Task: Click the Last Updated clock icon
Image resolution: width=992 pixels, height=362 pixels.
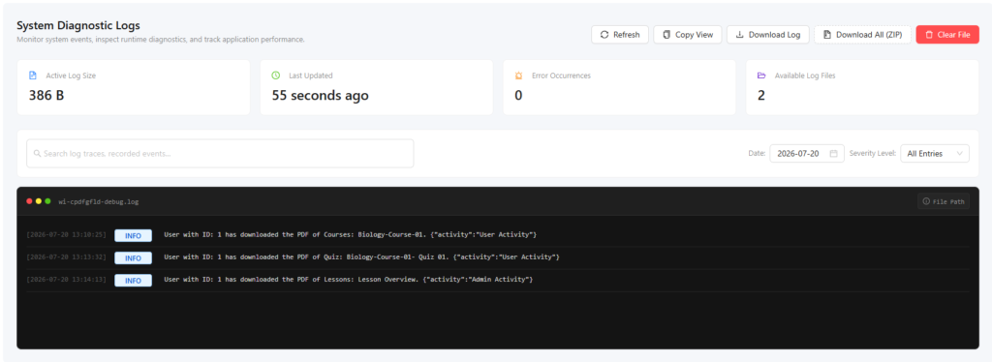Action: click(x=276, y=75)
